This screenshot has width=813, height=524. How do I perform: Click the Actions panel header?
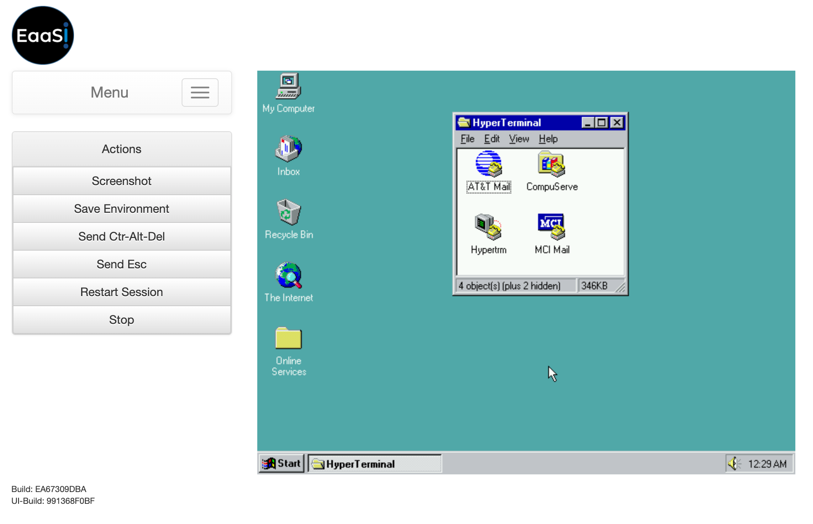click(121, 149)
